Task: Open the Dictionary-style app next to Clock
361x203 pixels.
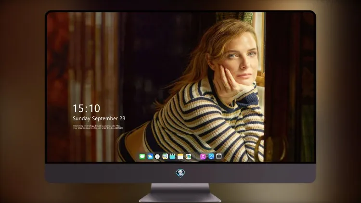Action: pyautogui.click(x=165, y=156)
